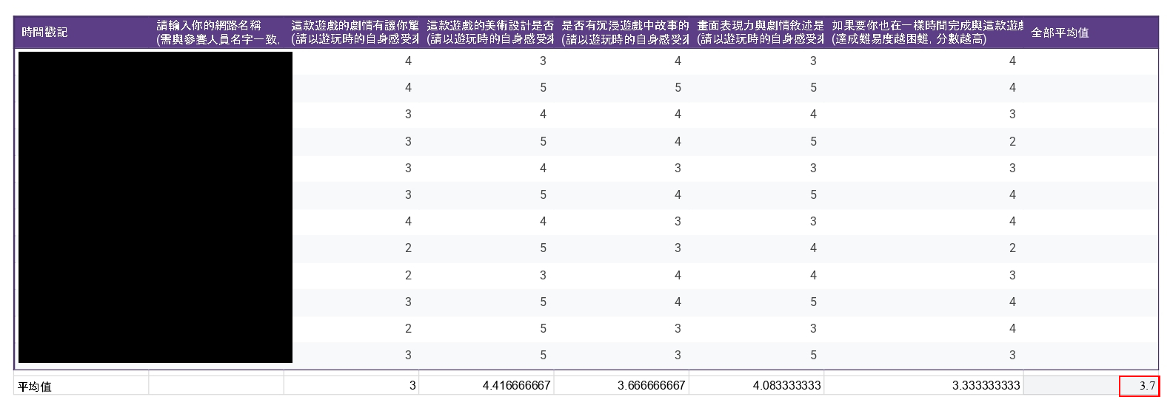Select the average cell showing 3.666666667
Image resolution: width=1170 pixels, height=411 pixels.
(622, 386)
